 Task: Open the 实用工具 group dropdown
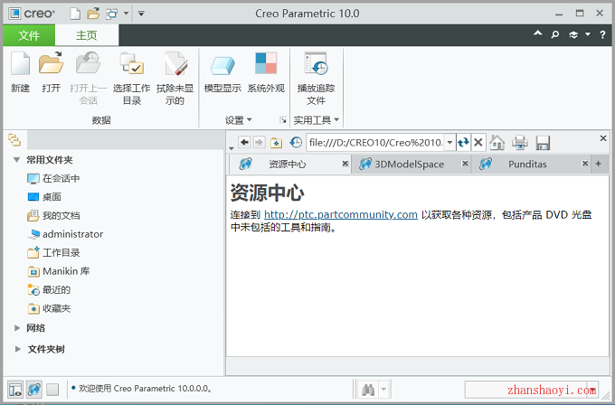317,120
